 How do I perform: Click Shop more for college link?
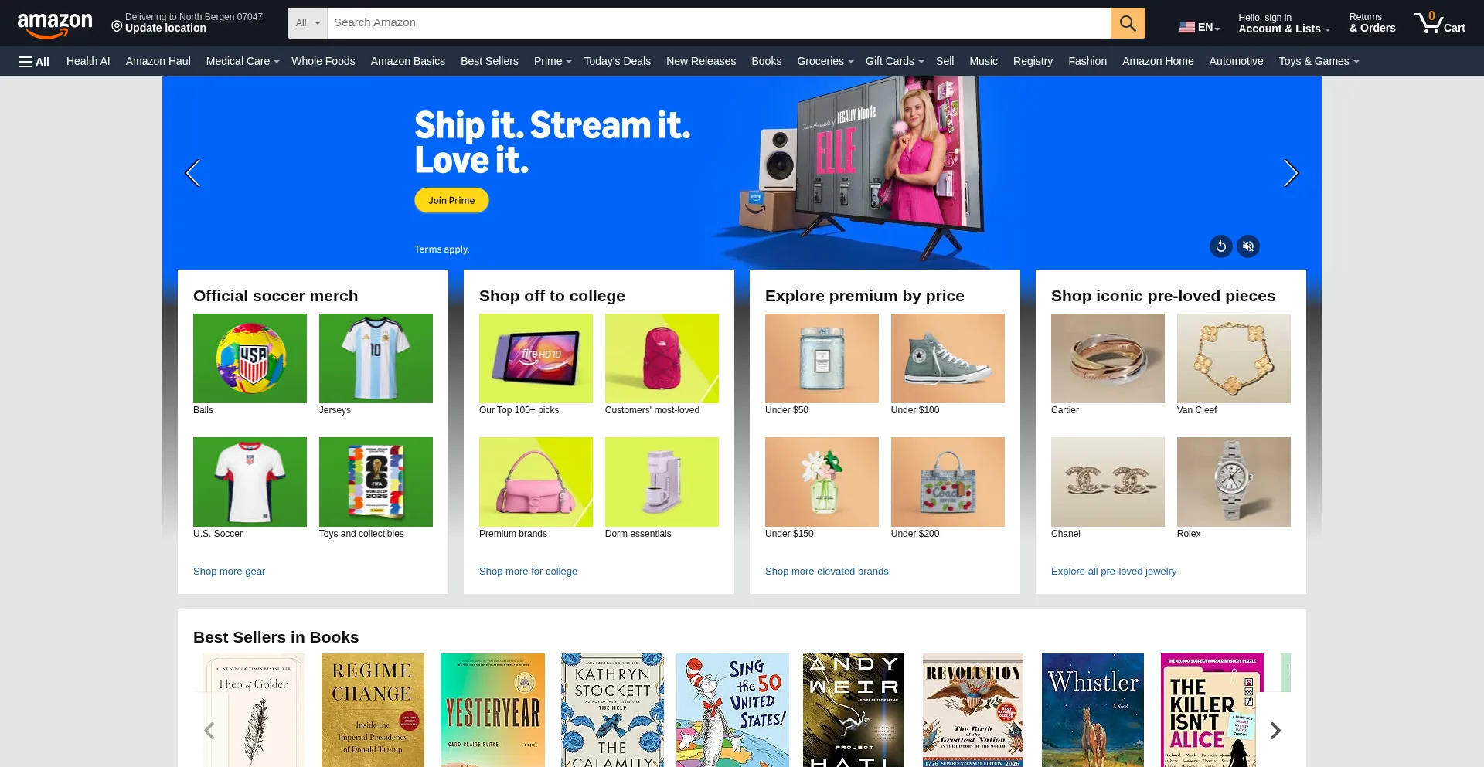tap(528, 572)
